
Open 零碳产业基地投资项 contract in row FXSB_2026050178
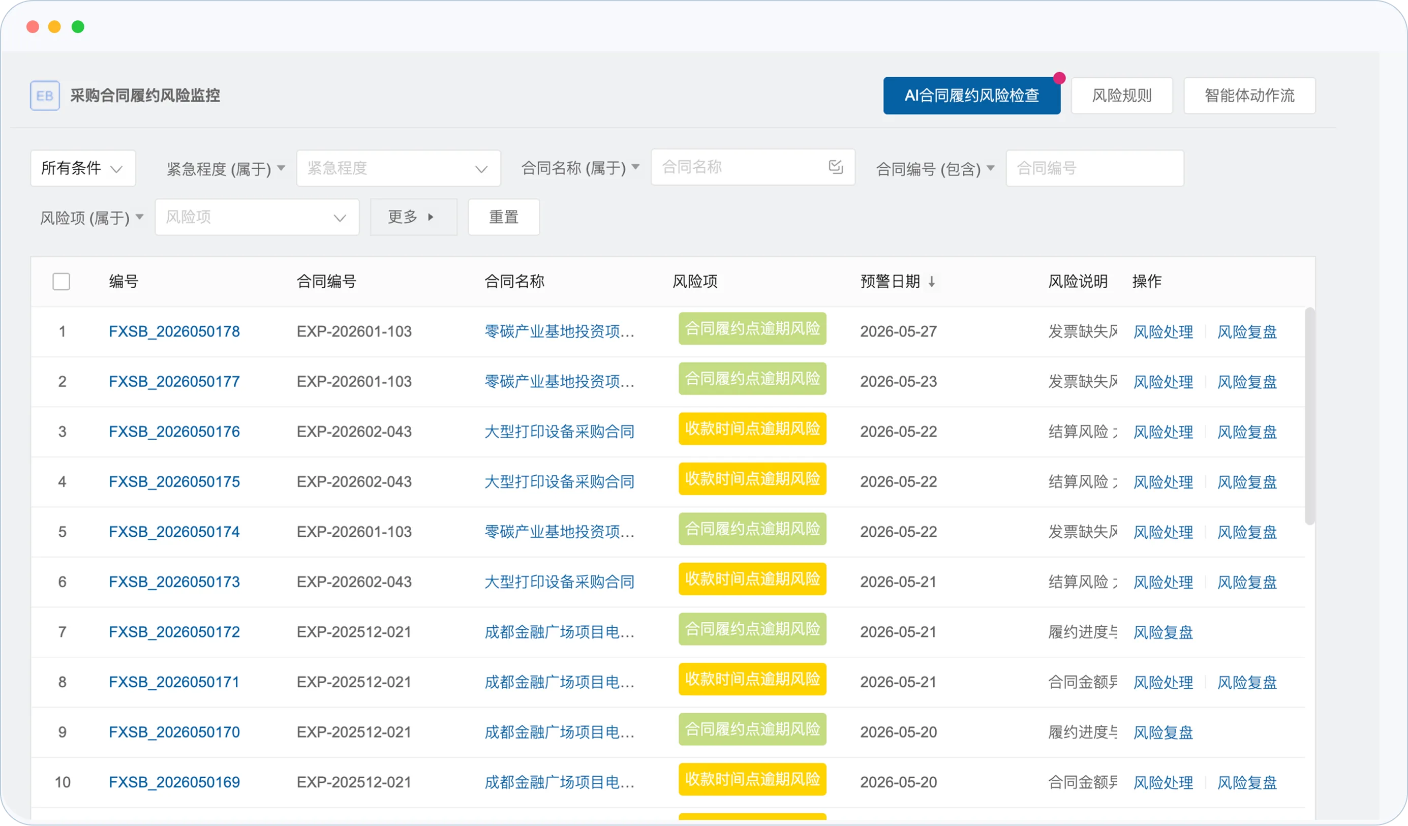[559, 332]
